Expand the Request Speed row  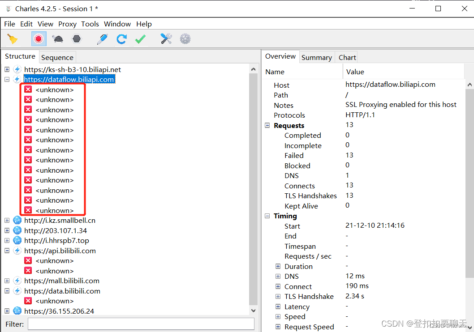(x=278, y=327)
